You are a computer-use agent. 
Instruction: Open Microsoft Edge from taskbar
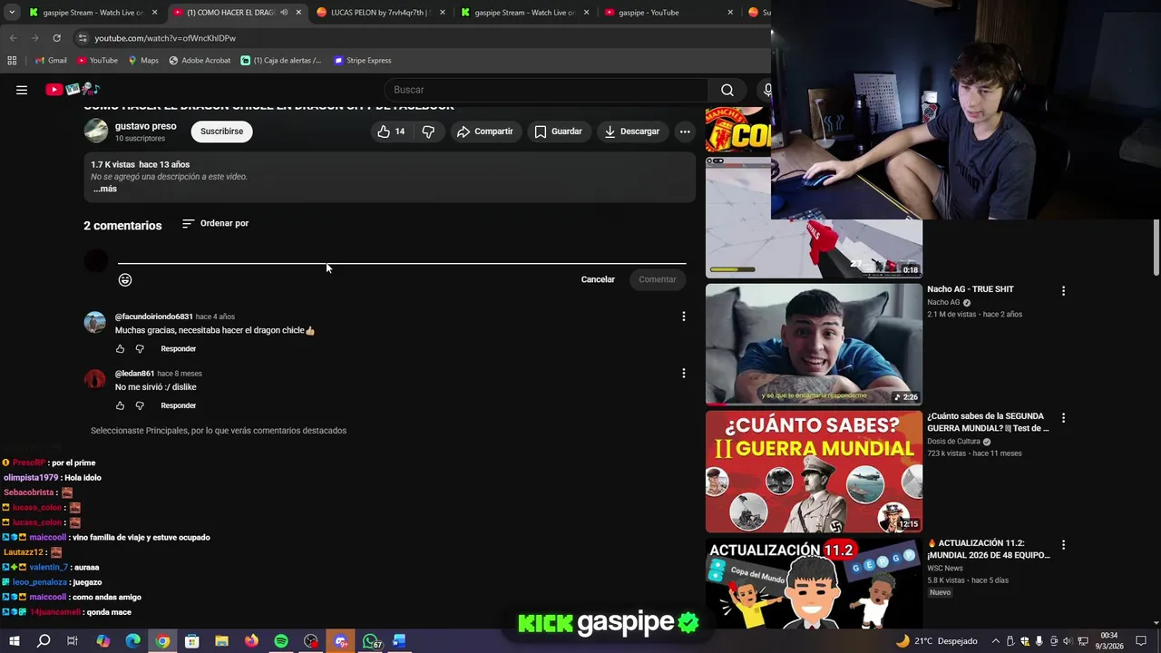pos(132,641)
